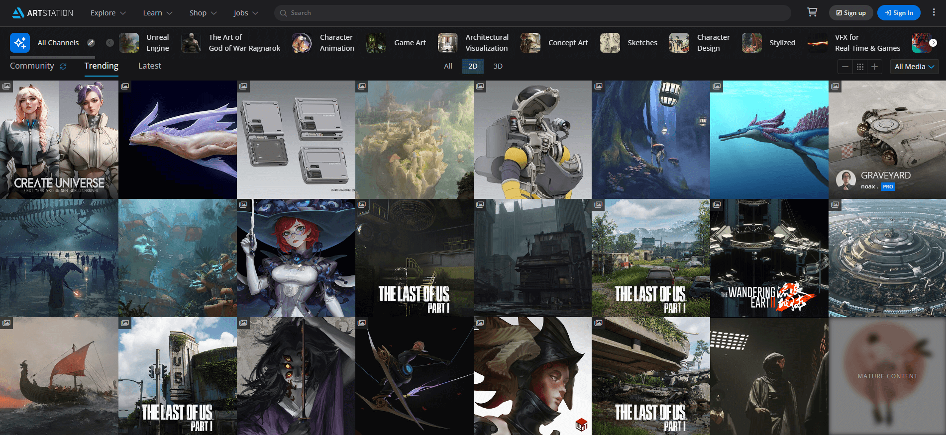Switch to the Trending tab

(x=102, y=66)
